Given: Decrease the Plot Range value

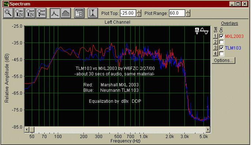Looking at the screenshot, I should pos(188,15).
